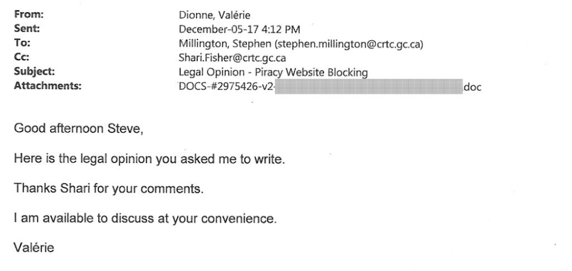
Task: Click the line Thanks Shari for your comments
Action: coord(109,189)
